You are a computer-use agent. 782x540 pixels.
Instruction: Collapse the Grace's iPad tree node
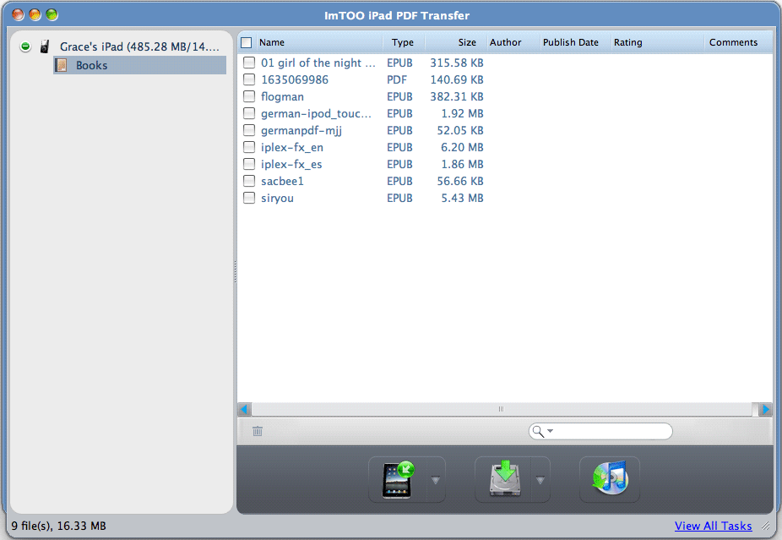(26, 46)
